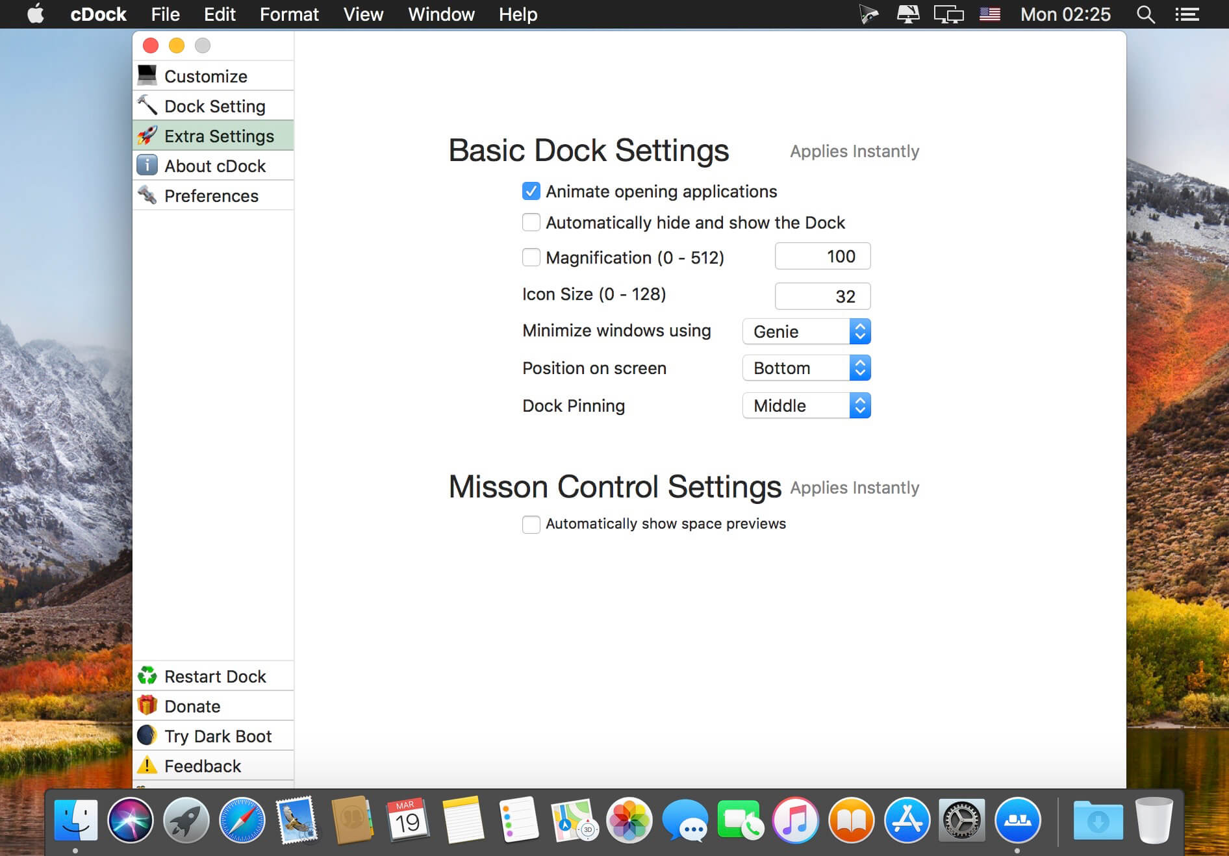Open Mail stamp icon in Dock
The height and width of the screenshot is (856, 1229).
coord(298,820)
